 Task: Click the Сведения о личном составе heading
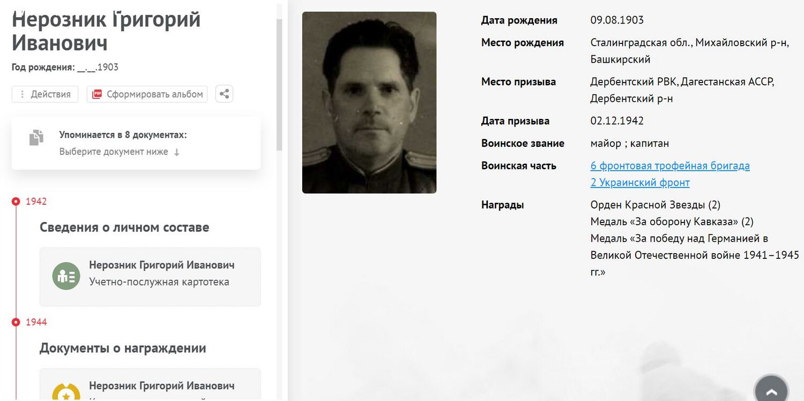124,227
